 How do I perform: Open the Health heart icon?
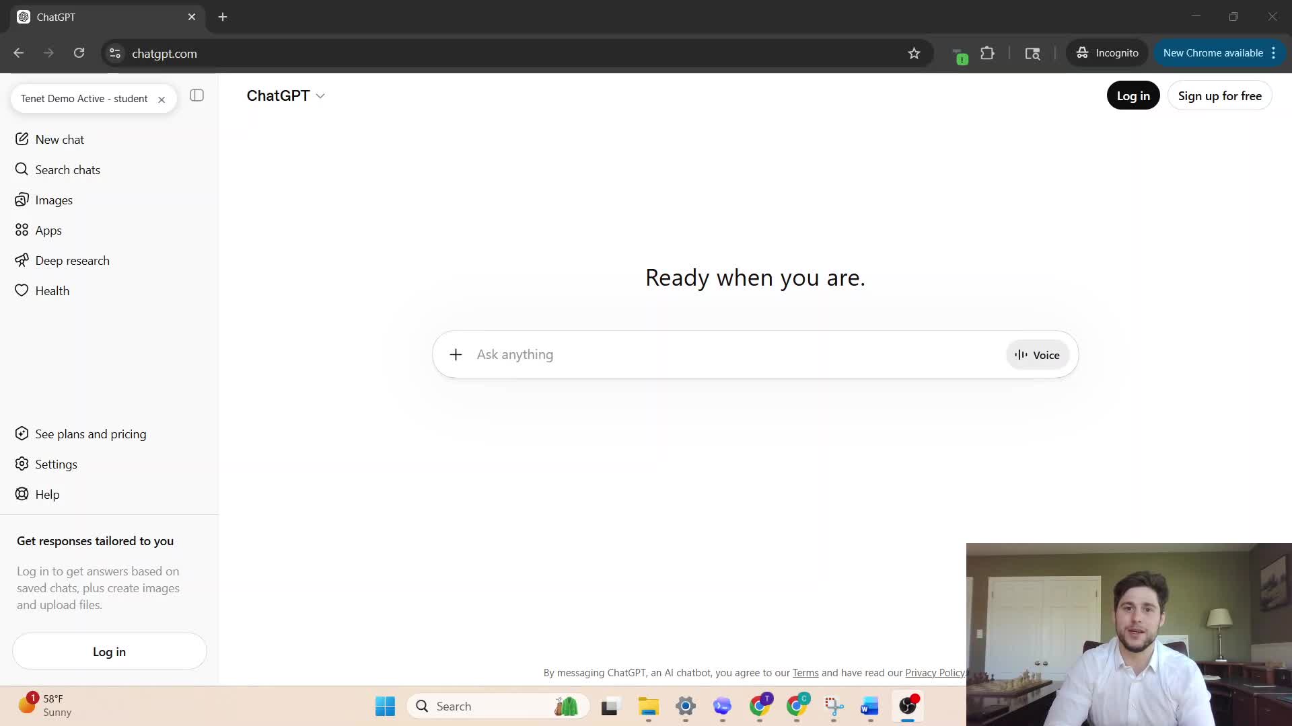(x=22, y=290)
